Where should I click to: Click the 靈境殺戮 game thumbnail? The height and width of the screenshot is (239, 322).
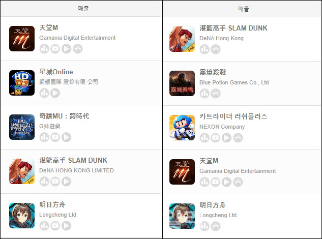[x=182, y=83]
